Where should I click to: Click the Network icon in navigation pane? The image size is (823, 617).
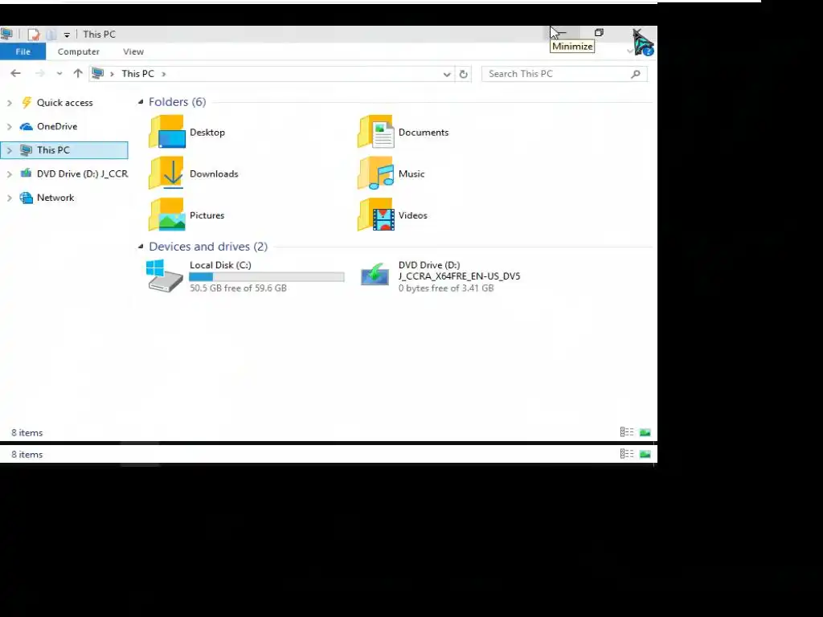pyautogui.click(x=27, y=198)
